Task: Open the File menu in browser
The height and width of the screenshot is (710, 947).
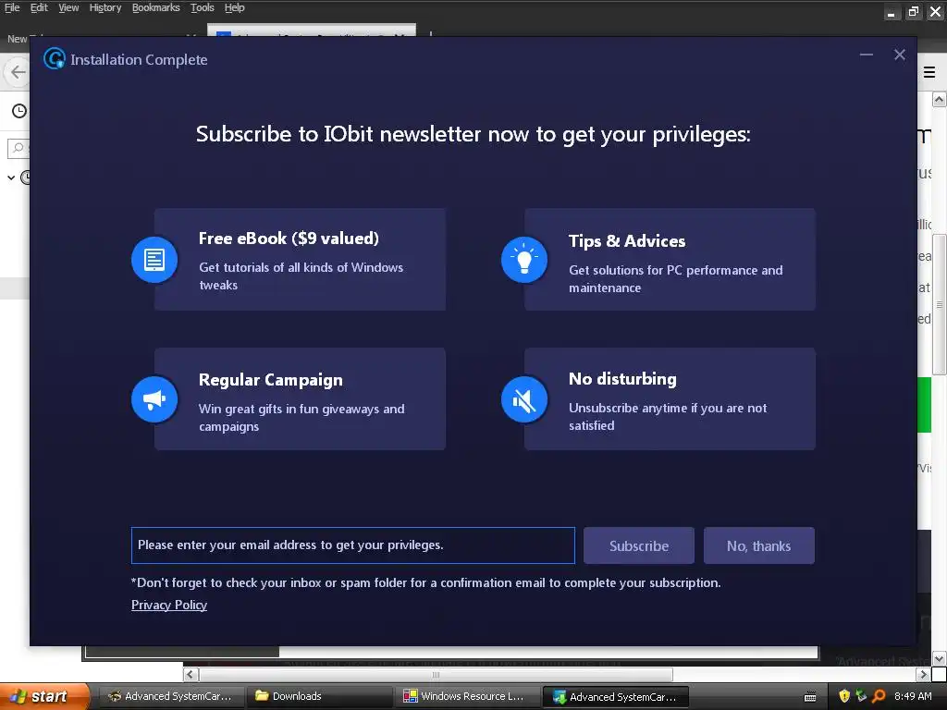Action: [12, 7]
